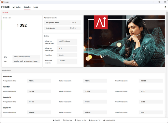Publish the benchmark result
The image size is (168, 123).
point(56,120)
